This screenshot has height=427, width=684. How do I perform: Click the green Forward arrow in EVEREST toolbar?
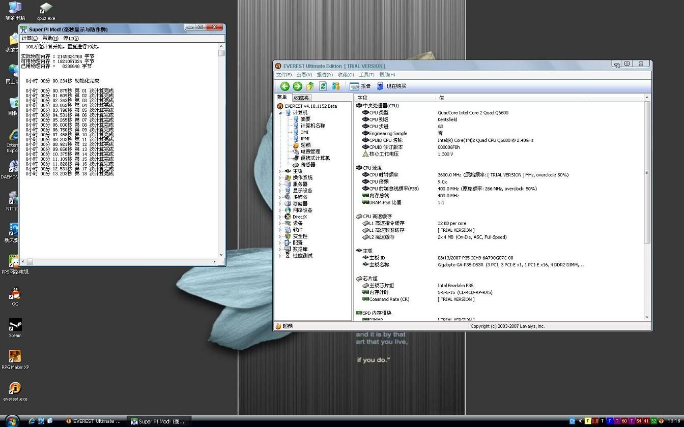click(297, 86)
